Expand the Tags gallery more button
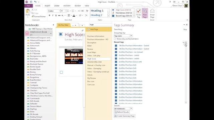214x120 pixels. [134, 16]
